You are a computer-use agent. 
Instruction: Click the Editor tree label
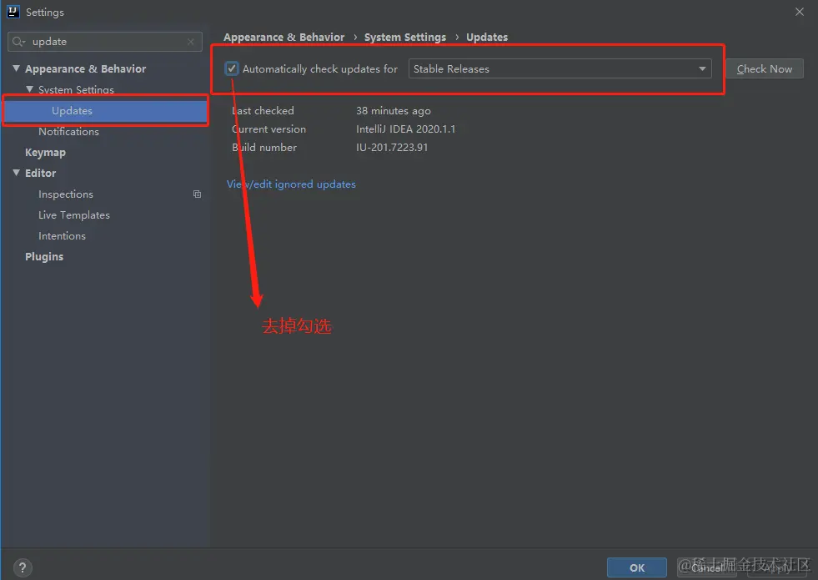coord(40,174)
